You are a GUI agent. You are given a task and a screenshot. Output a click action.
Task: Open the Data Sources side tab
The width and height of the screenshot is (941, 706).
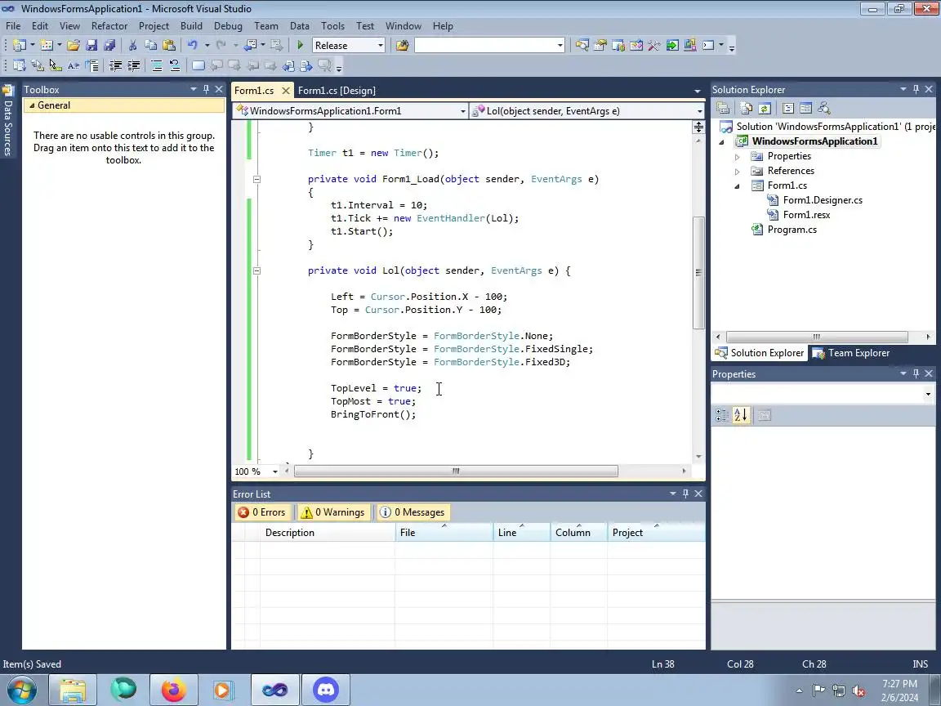8,121
